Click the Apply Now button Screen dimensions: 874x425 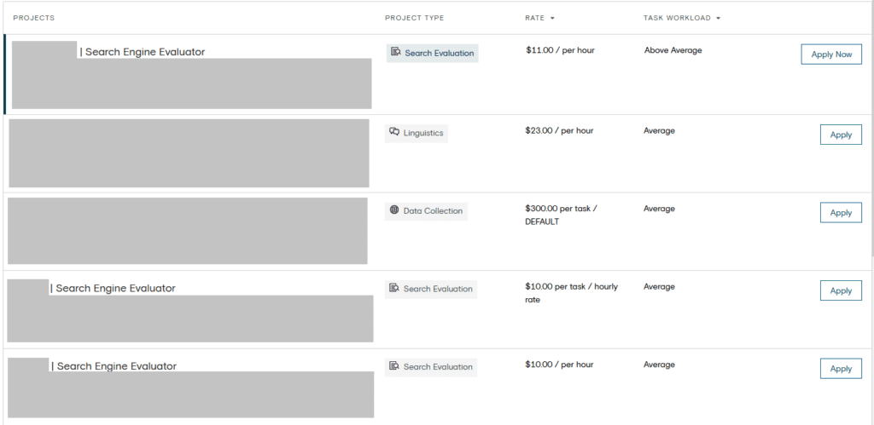(x=831, y=55)
